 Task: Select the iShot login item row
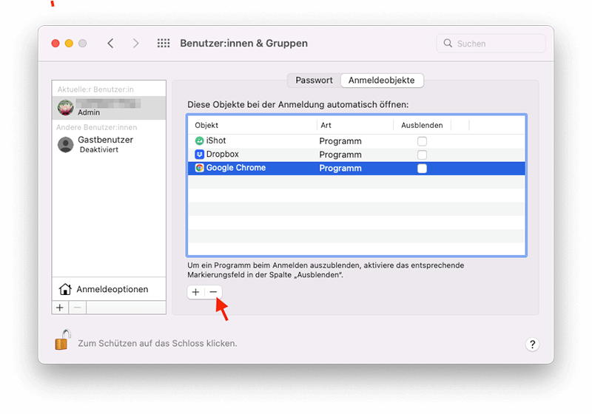[x=356, y=141]
